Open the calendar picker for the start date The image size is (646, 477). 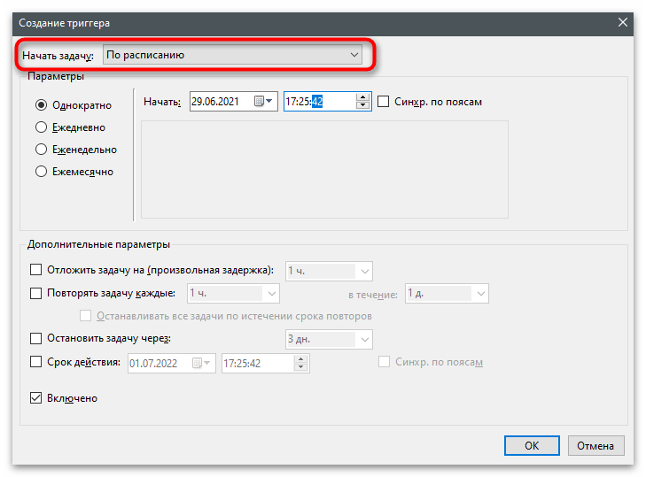pos(263,101)
